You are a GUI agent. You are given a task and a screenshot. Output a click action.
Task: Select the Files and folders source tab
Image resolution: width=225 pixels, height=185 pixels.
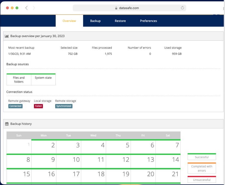point(19,79)
